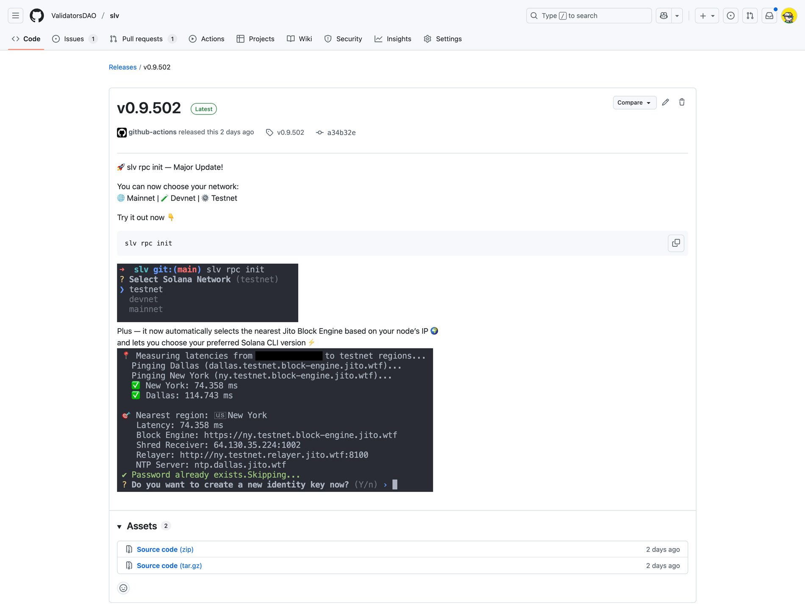Focus the Type to search field

click(x=588, y=16)
